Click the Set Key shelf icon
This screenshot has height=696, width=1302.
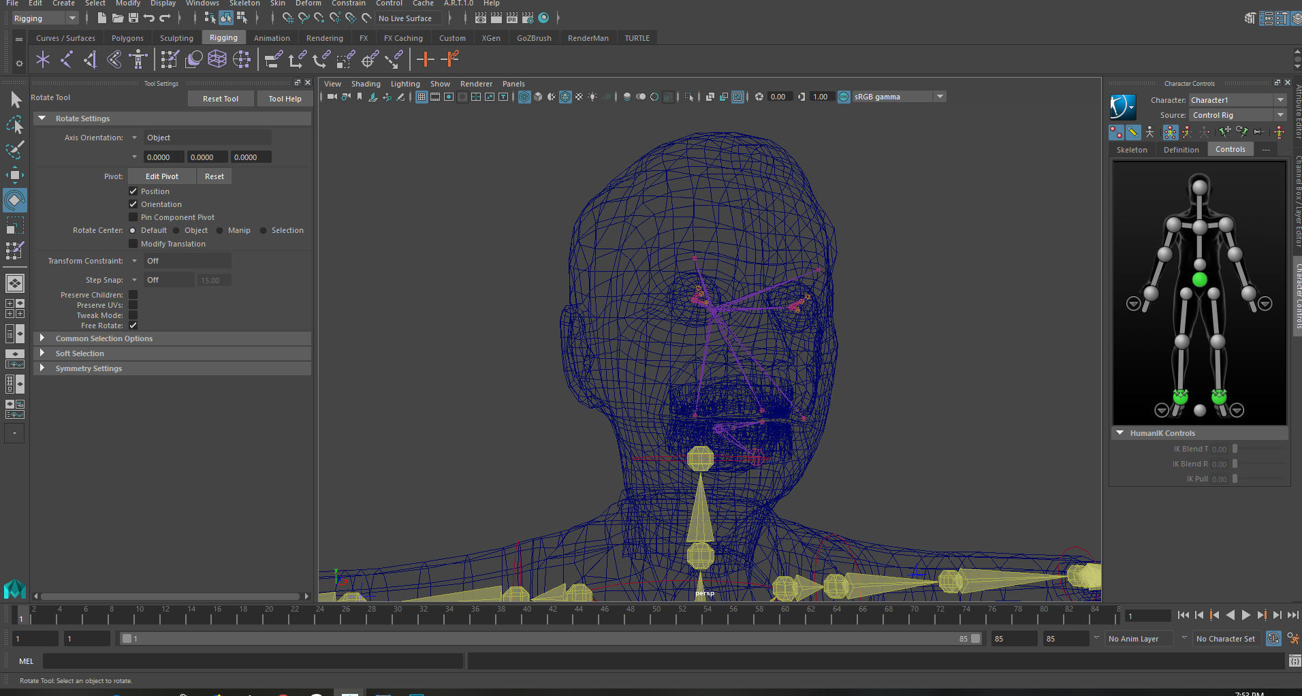[425, 60]
